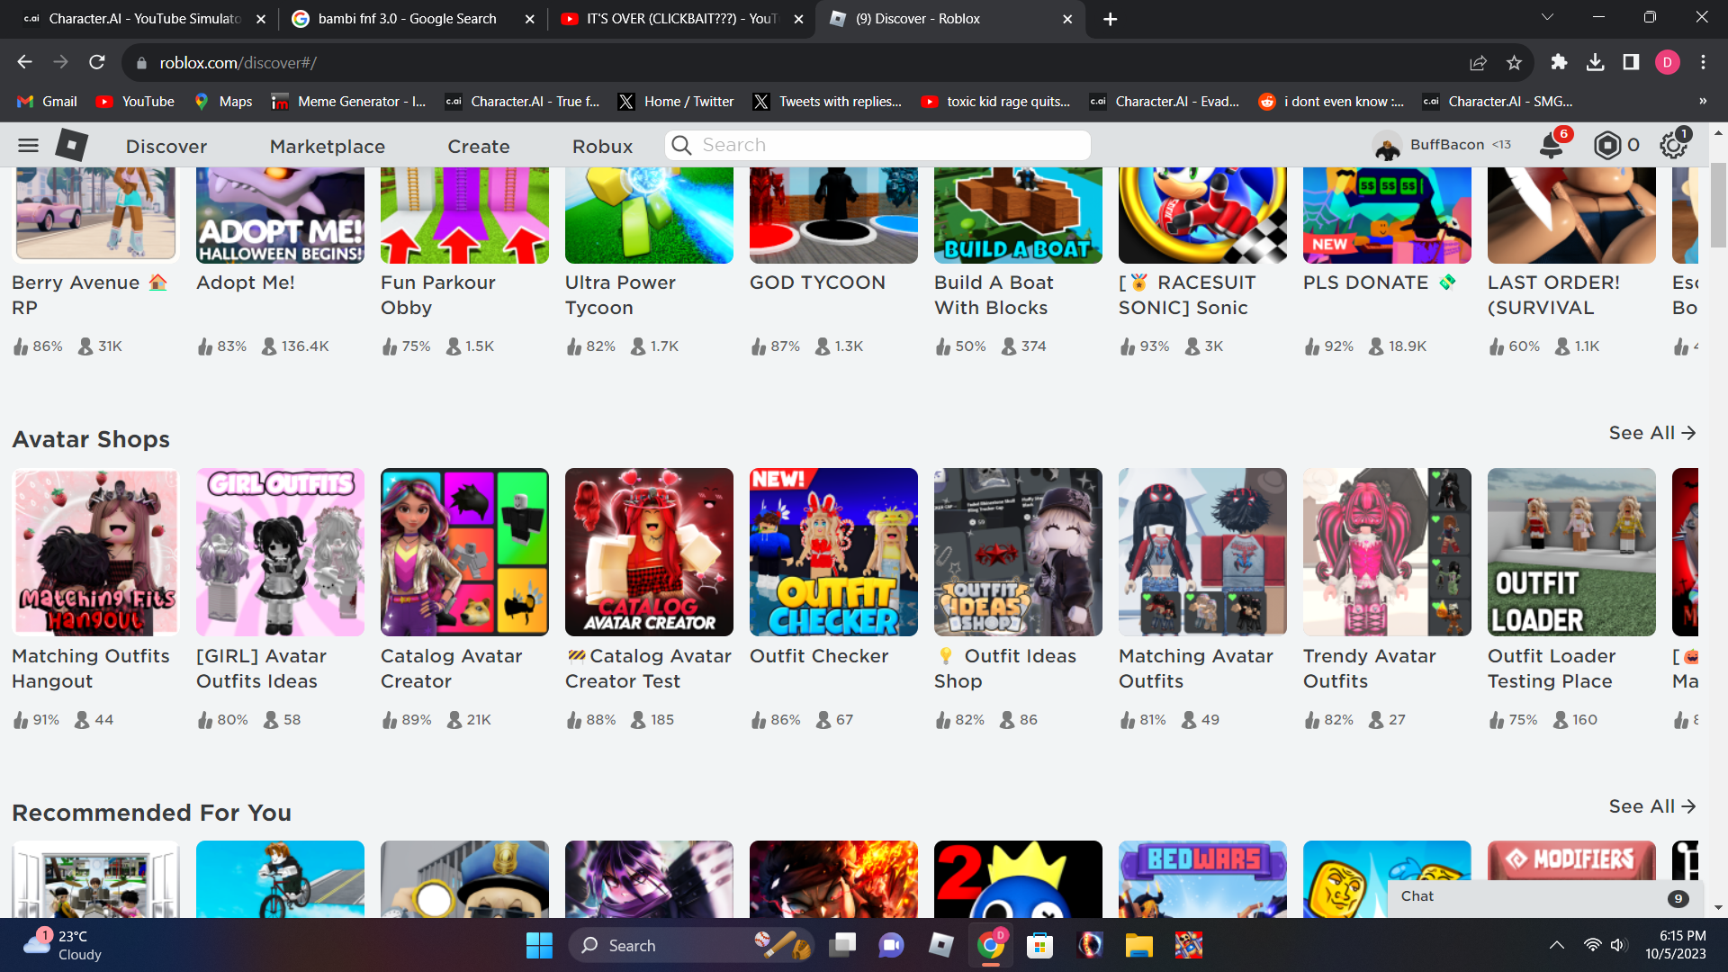Click the search magnifier in the search bar

pyautogui.click(x=681, y=145)
